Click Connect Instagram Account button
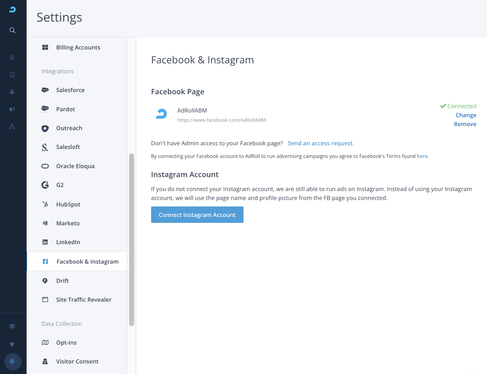The height and width of the screenshot is (374, 487). 197,215
